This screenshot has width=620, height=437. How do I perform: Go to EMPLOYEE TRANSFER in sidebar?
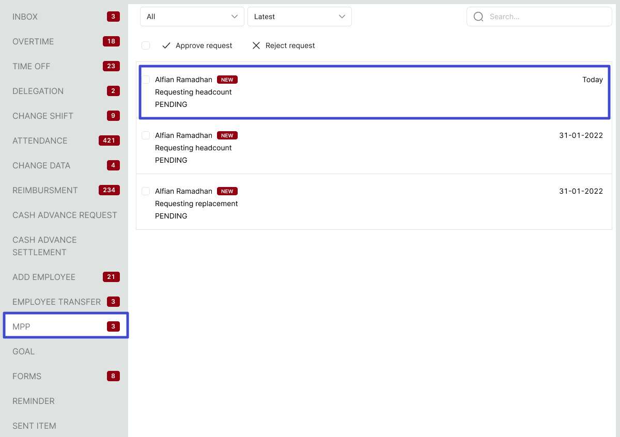click(x=56, y=302)
